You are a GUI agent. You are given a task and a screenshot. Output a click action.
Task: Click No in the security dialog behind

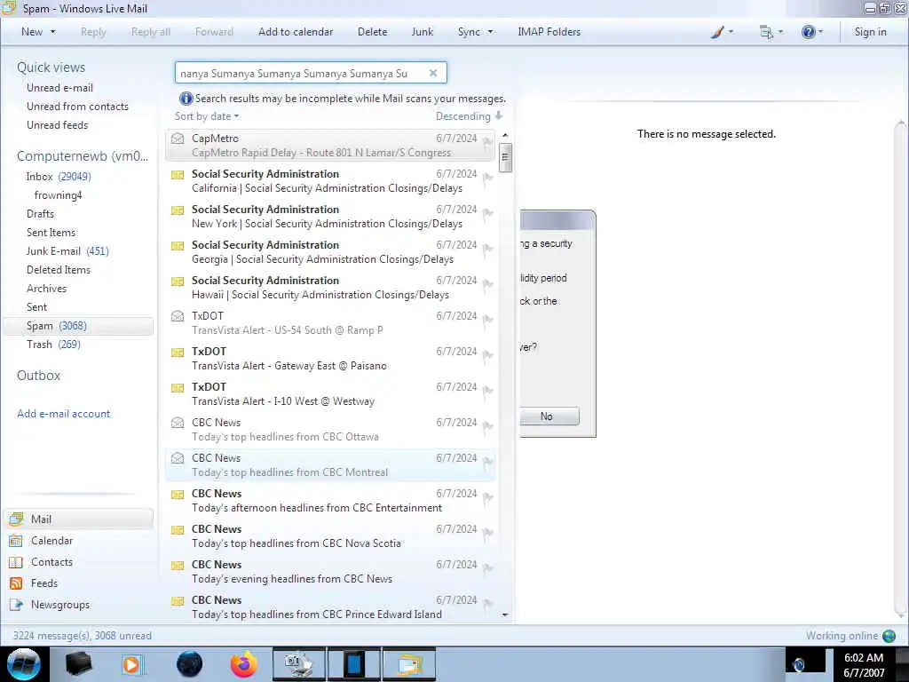[549, 416]
